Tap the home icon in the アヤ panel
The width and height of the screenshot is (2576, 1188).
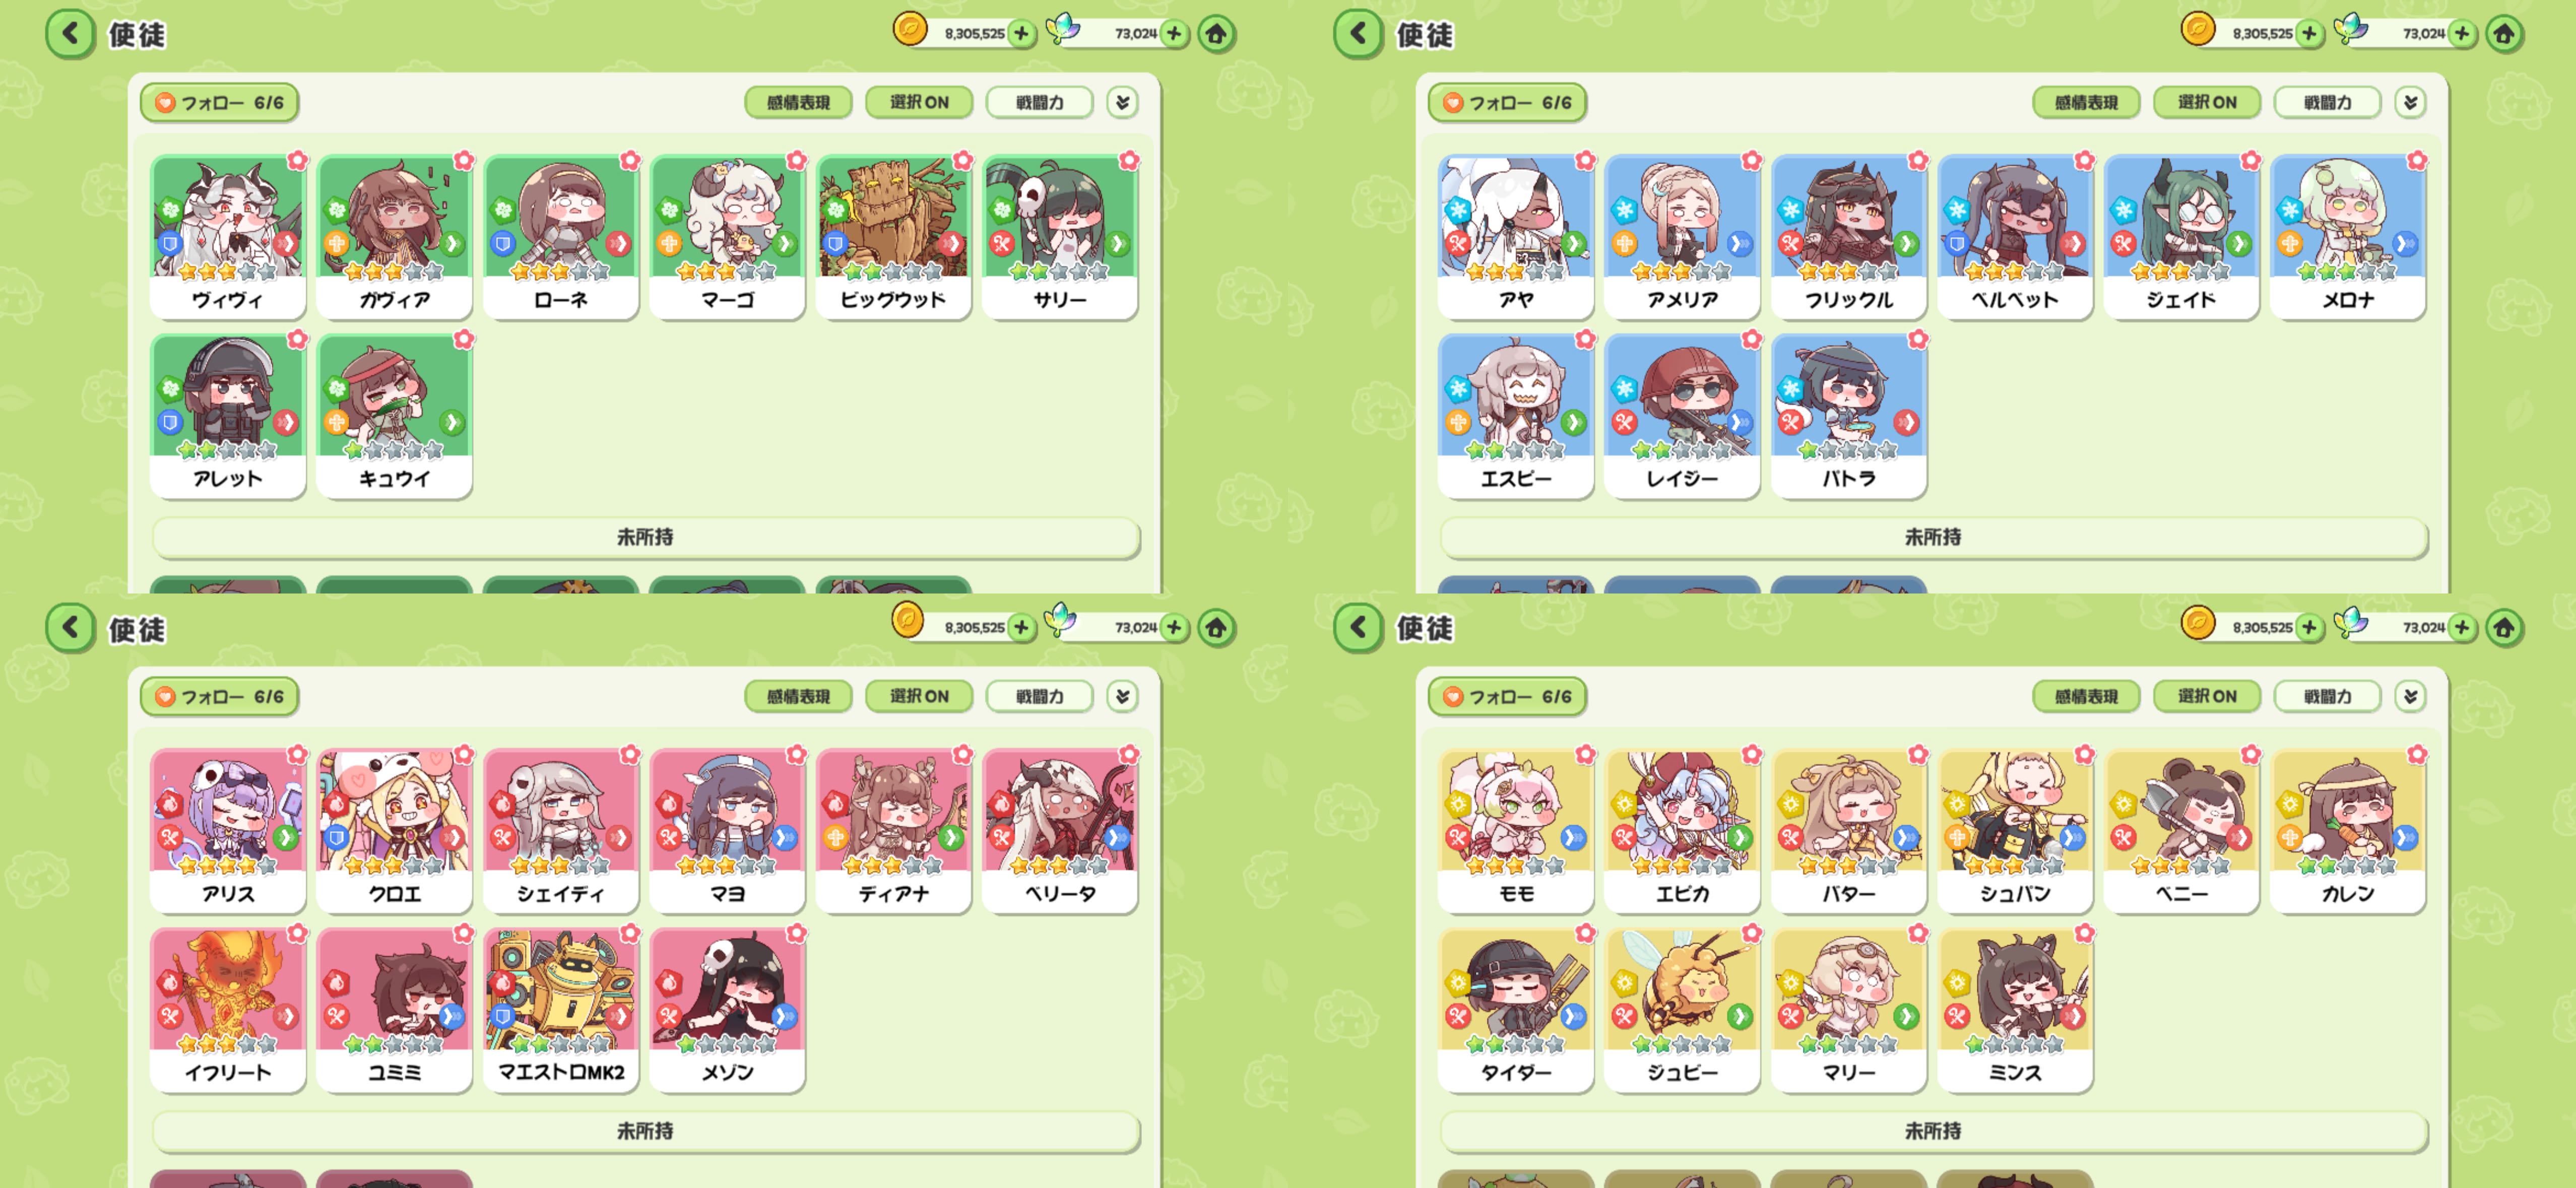pos(2504,34)
